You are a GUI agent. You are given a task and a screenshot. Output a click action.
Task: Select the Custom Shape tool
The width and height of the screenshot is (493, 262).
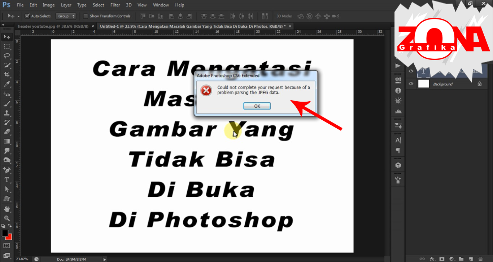(x=7, y=199)
